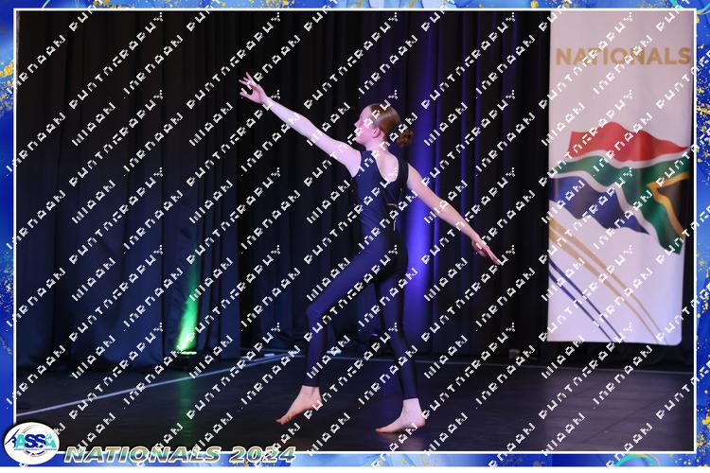Click the 'NATIONALS' heading on the banner

623,57
